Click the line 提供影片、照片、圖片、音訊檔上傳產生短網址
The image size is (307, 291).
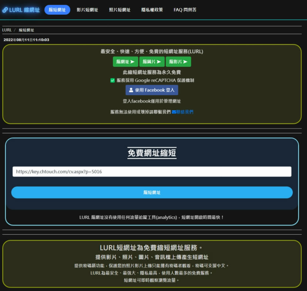click(152, 257)
